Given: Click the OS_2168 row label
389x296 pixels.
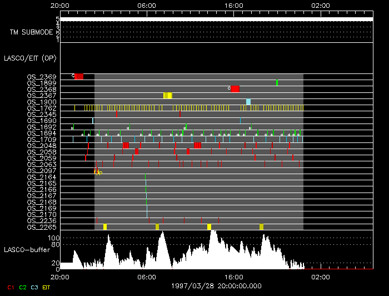Looking at the screenshot, I should 42,203.
